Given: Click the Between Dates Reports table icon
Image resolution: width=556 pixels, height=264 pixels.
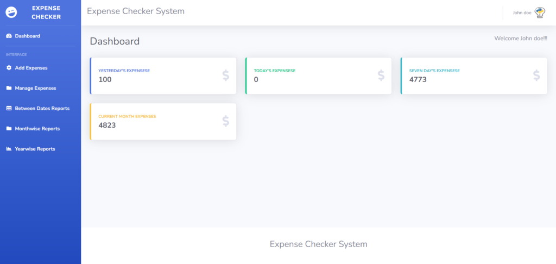Looking at the screenshot, I should click(9, 109).
